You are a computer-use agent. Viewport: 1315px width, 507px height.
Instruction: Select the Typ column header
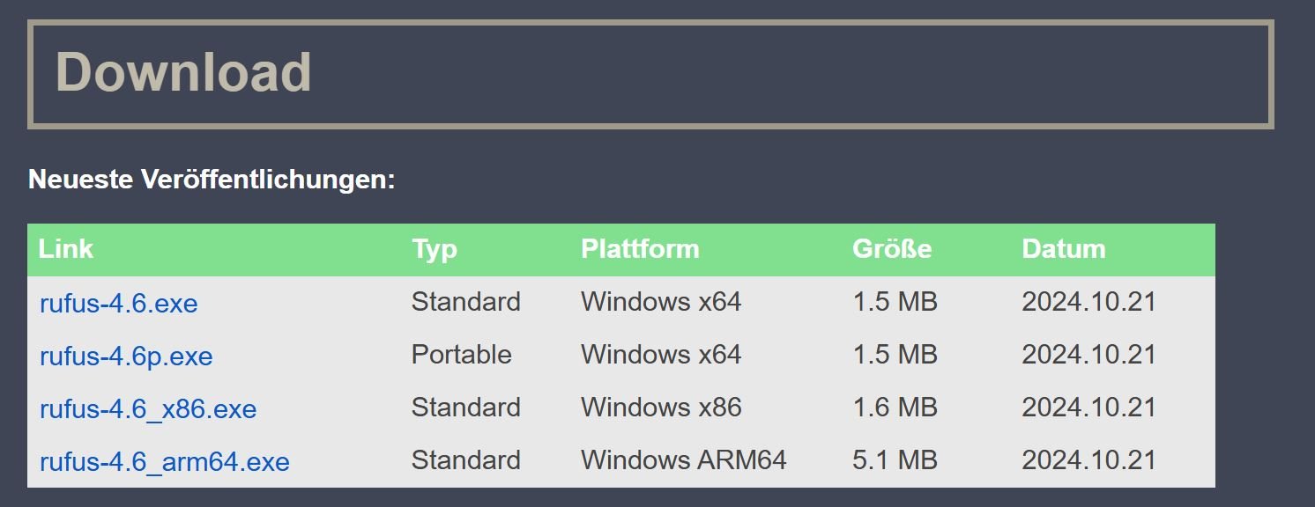click(435, 249)
